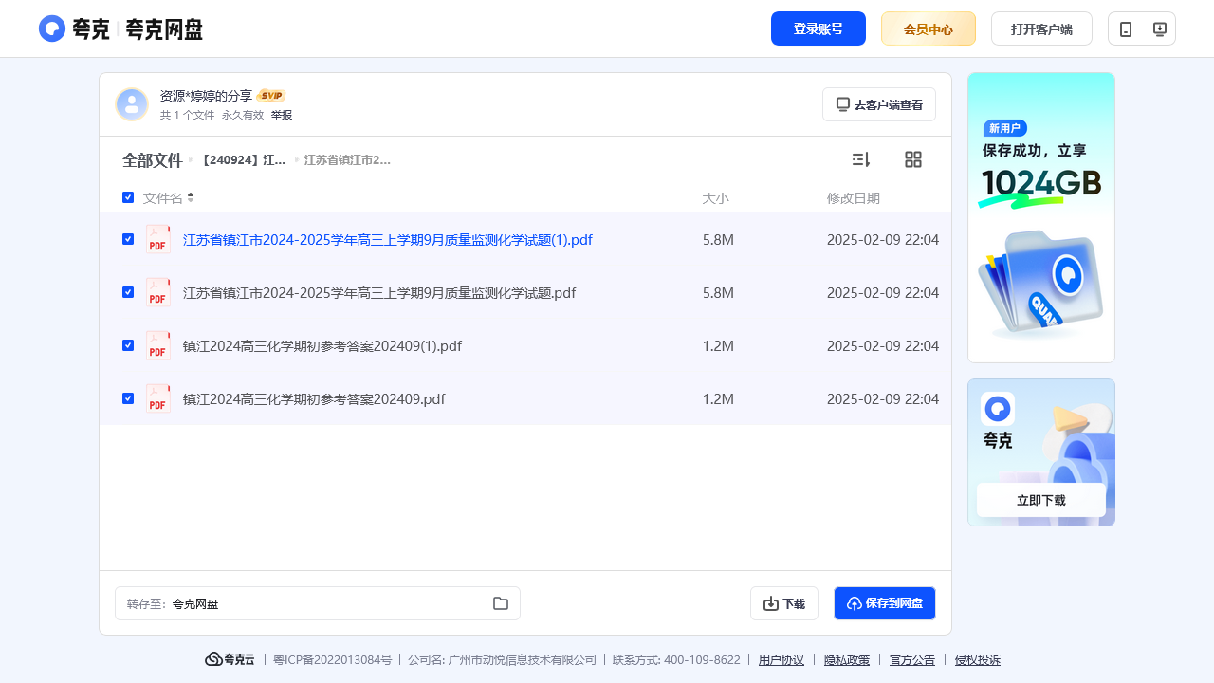
Task: Click 夸克网盘 header title
Action: point(164,29)
